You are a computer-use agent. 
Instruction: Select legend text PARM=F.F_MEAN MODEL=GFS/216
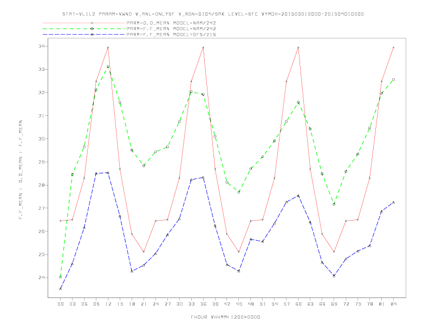pyautogui.click(x=171, y=35)
